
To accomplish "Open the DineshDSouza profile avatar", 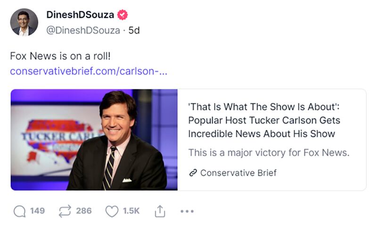I will click(x=24, y=22).
